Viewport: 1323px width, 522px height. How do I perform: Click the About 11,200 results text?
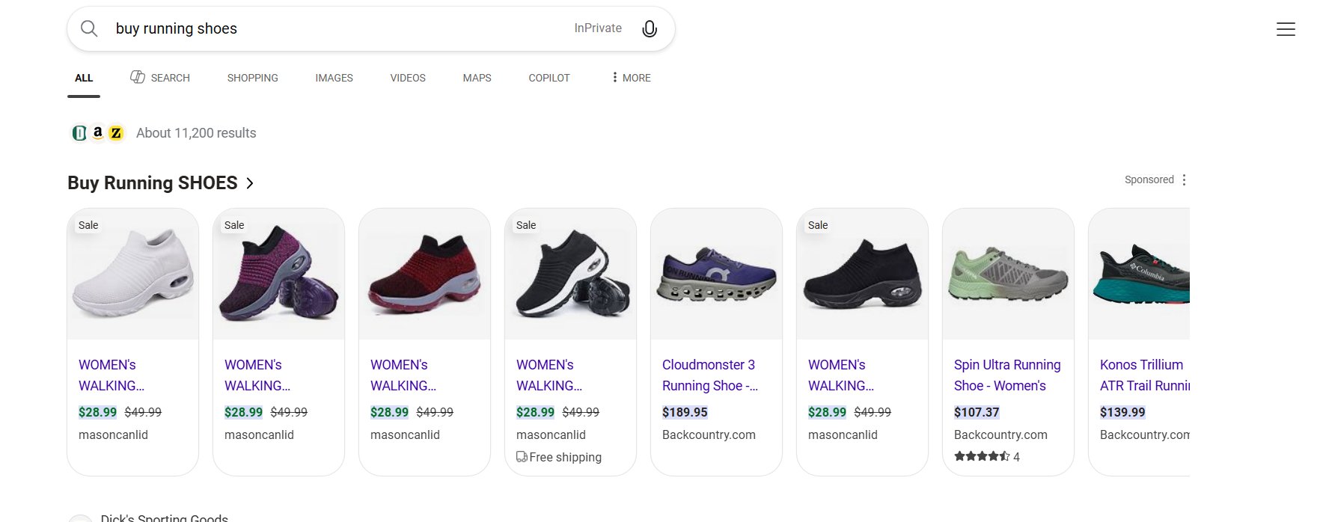pos(196,133)
